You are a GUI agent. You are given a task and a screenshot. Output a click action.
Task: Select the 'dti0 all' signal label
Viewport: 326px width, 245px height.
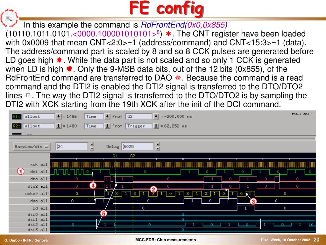tap(38, 214)
